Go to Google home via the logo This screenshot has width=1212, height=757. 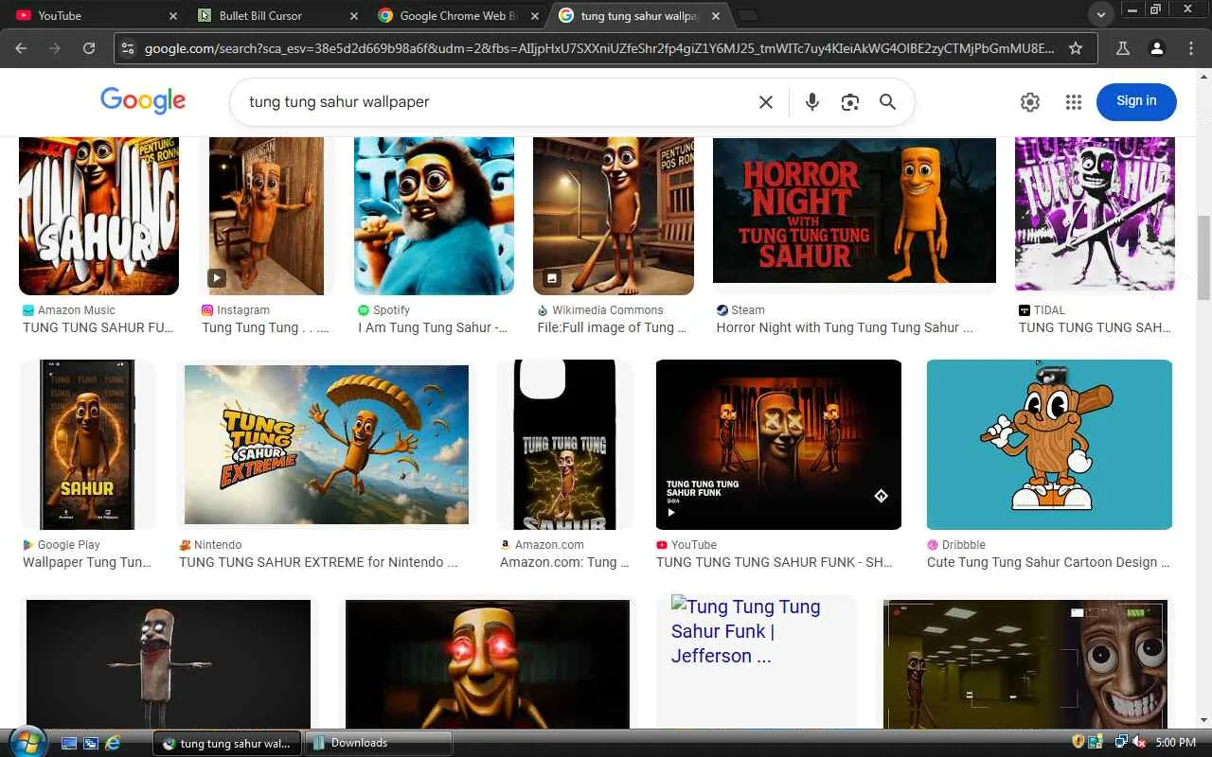pyautogui.click(x=143, y=101)
